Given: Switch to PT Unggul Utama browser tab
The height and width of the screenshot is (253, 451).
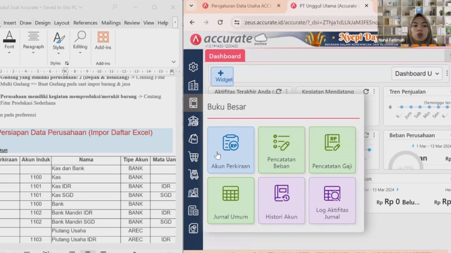Looking at the screenshot, I should pos(329,6).
